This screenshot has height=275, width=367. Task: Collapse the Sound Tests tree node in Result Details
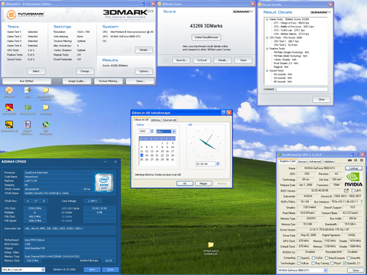pyautogui.click(x=267, y=71)
